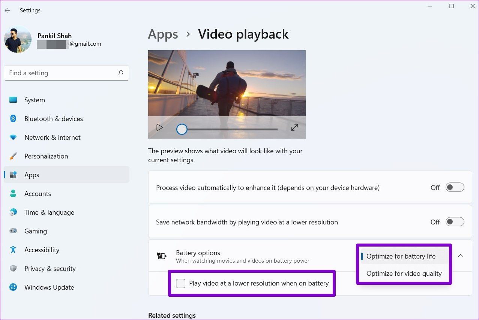The height and width of the screenshot is (320, 479).
Task: Go to Apps breadcrumb link
Action: click(x=162, y=34)
